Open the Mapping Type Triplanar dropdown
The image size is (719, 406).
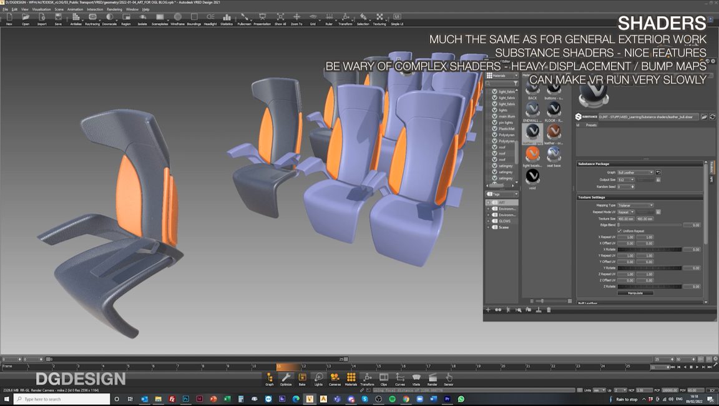pos(636,205)
